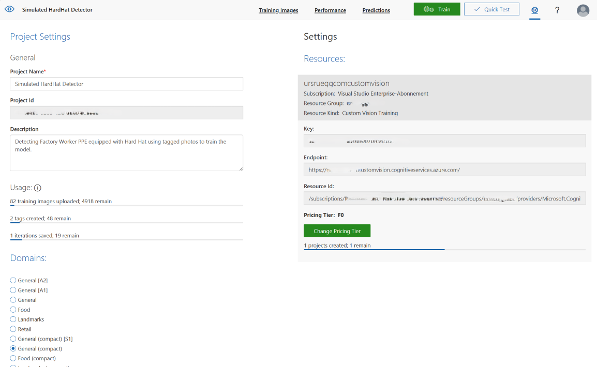Click the tags created usage bar
597x367 pixels.
click(126, 222)
